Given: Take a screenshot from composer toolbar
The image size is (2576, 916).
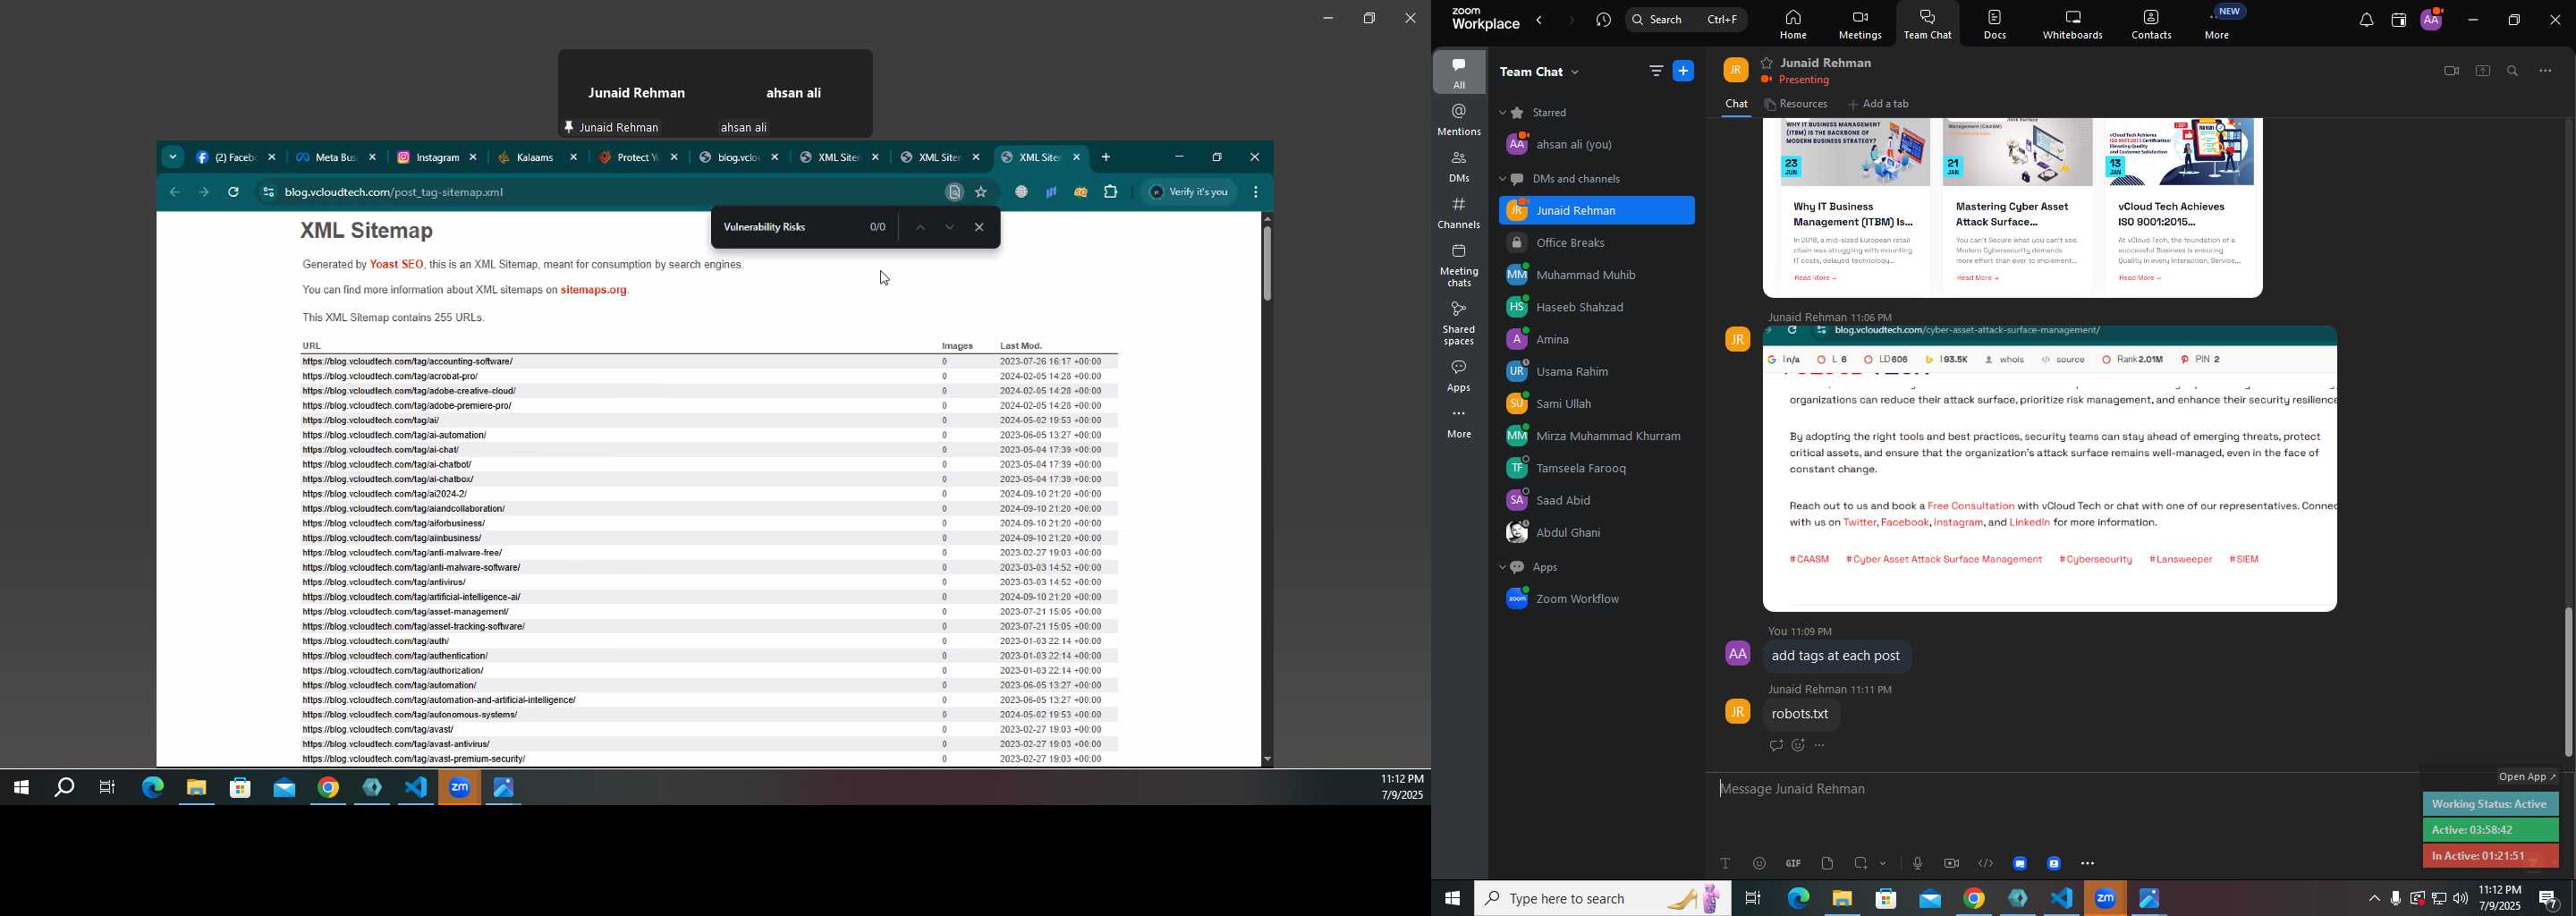Looking at the screenshot, I should 1861,864.
